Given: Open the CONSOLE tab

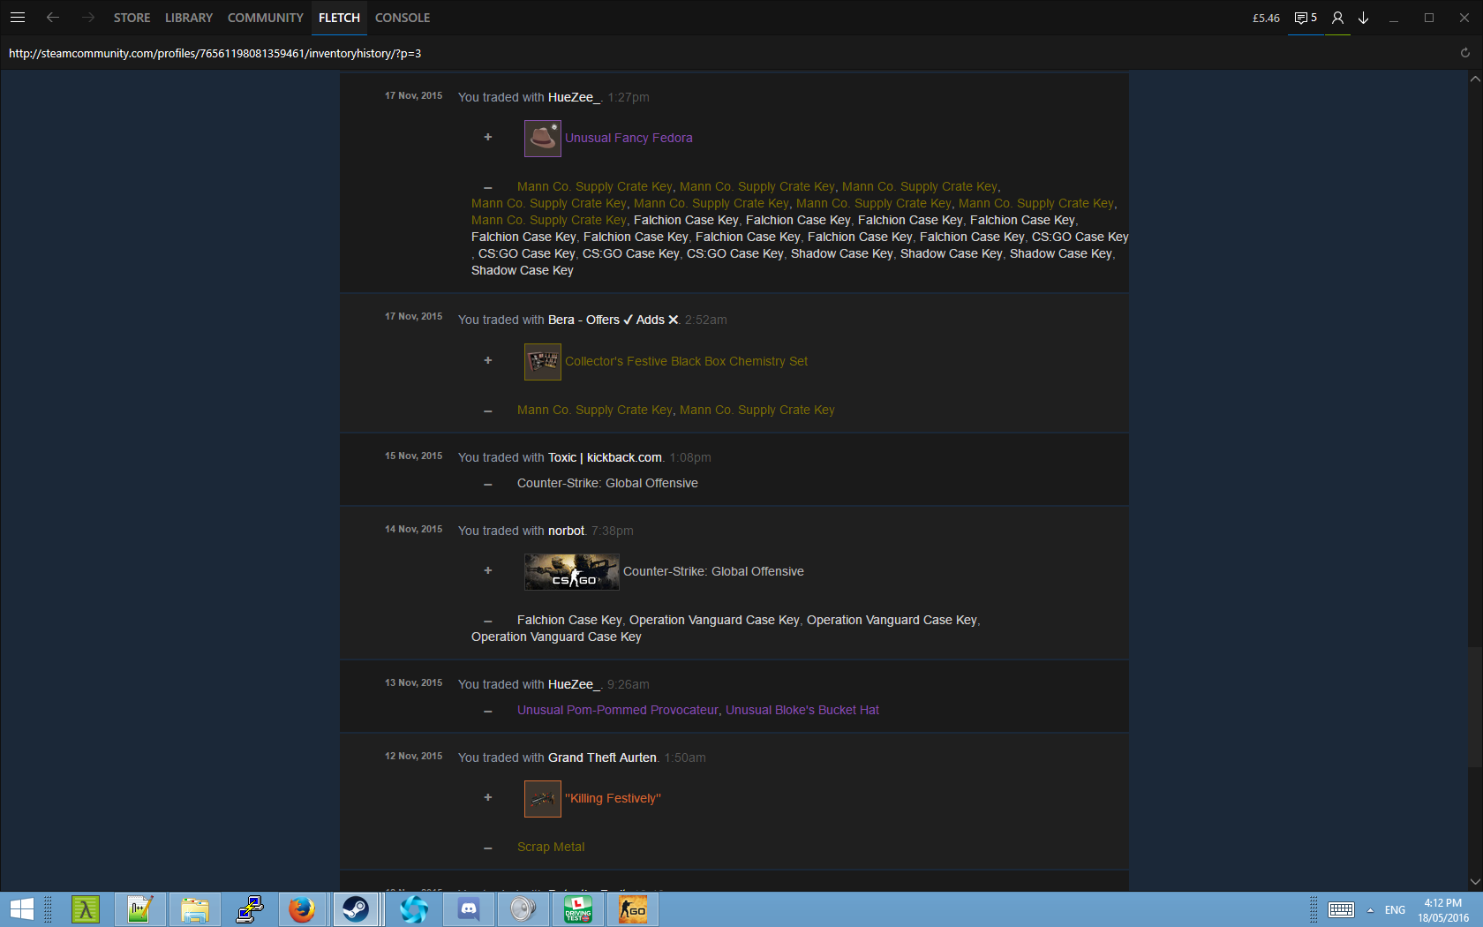Looking at the screenshot, I should point(402,18).
